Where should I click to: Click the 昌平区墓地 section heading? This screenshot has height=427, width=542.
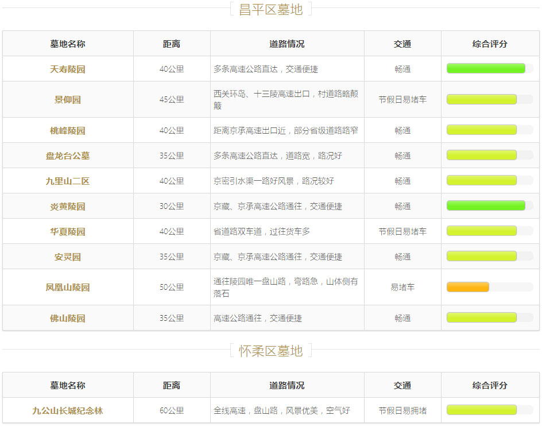(x=270, y=9)
